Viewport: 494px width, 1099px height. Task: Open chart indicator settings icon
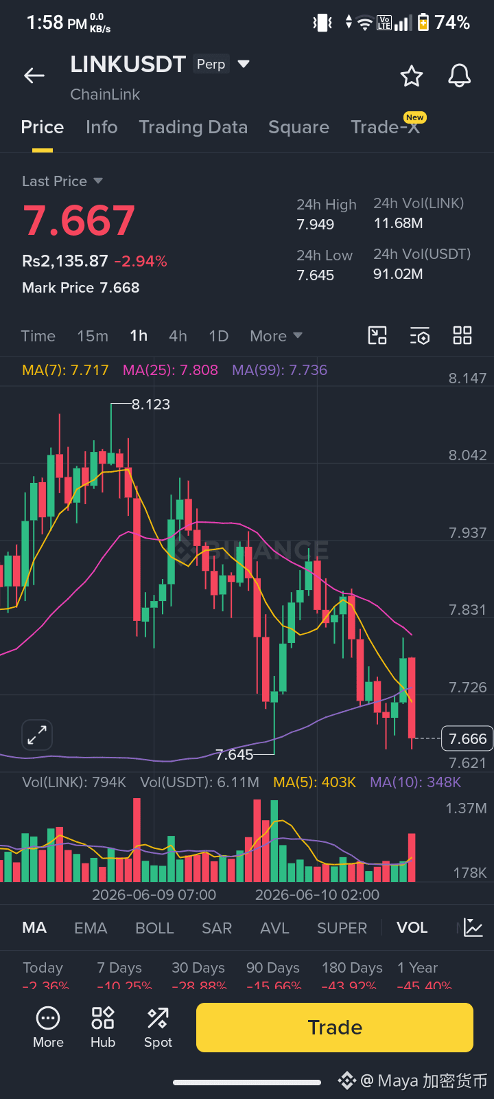click(x=420, y=335)
